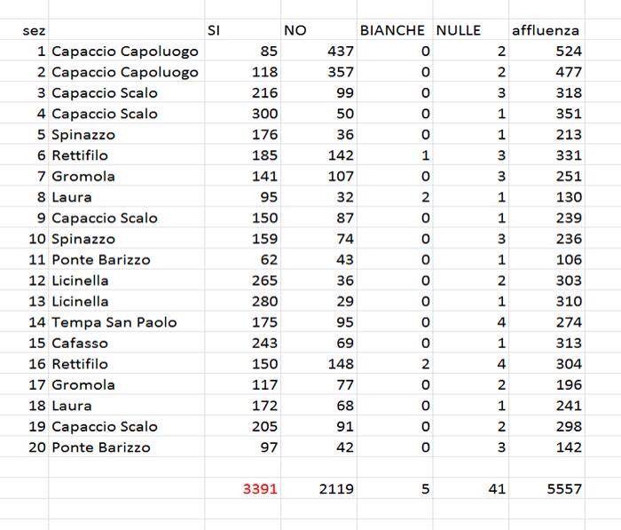
Task: Select the 'Tempa San Paolo' cell
Action: [x=127, y=322]
